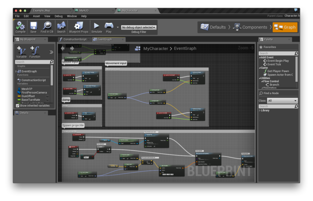Open the Debug menu

58,16
